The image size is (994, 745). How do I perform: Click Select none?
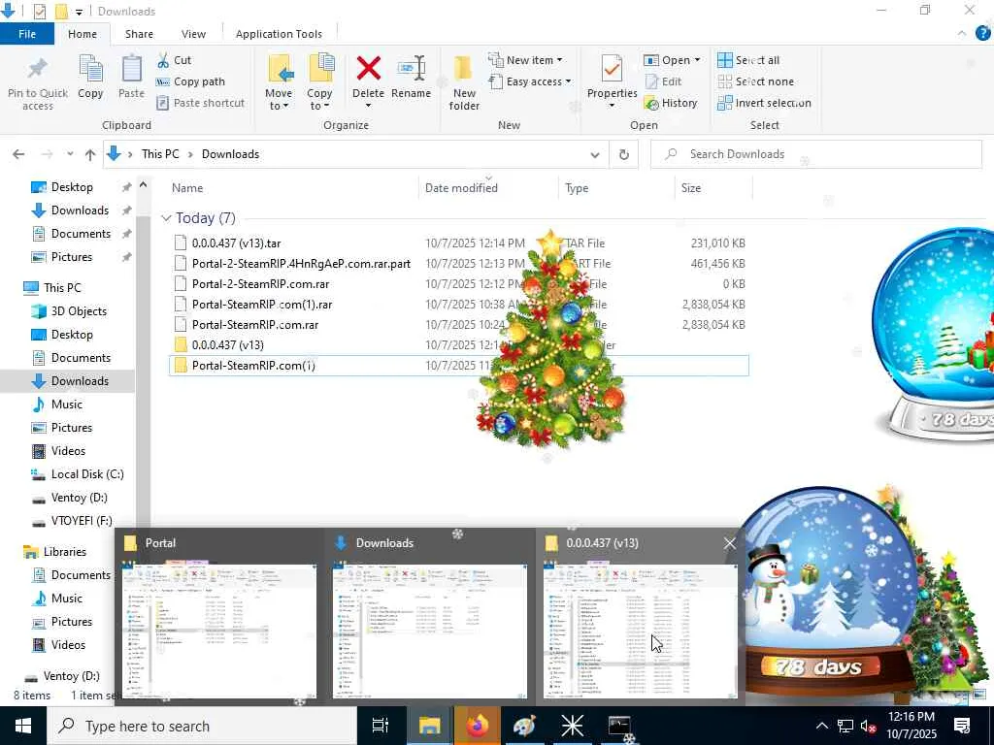pyautogui.click(x=755, y=81)
